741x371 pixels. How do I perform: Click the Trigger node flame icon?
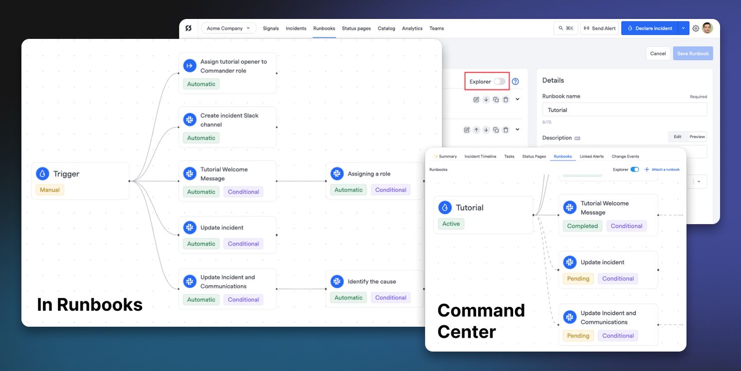tap(42, 174)
